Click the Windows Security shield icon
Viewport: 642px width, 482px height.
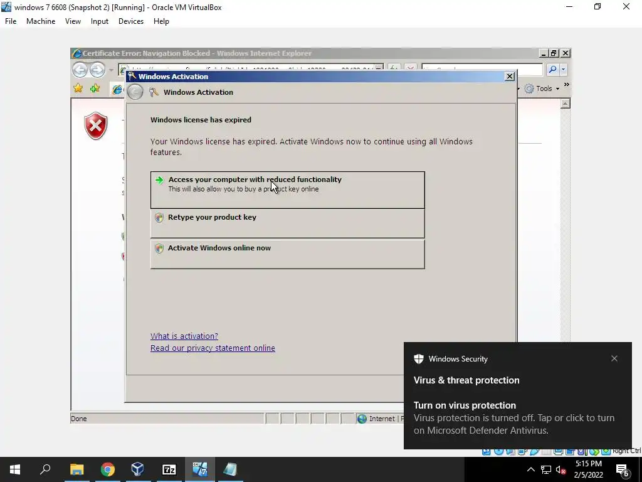tap(419, 359)
